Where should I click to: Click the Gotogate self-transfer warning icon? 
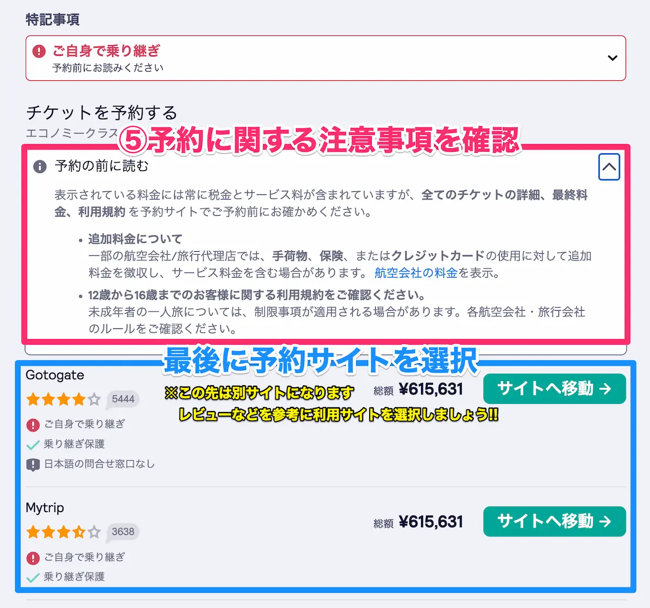coord(33,425)
